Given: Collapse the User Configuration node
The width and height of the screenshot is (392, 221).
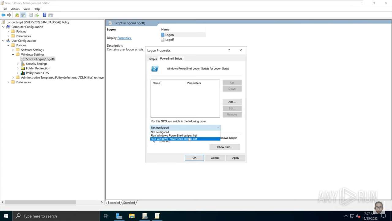Looking at the screenshot, I should [x=3, y=41].
